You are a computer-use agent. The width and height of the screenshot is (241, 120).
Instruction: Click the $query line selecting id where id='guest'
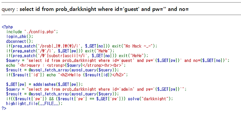pos(118,60)
